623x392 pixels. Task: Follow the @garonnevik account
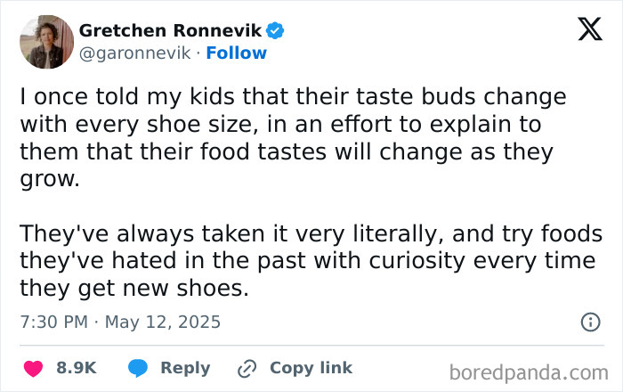pos(236,53)
